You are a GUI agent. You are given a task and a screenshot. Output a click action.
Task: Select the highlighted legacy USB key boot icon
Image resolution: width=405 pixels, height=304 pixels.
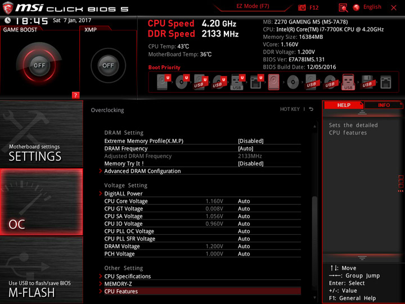[x=348, y=82]
